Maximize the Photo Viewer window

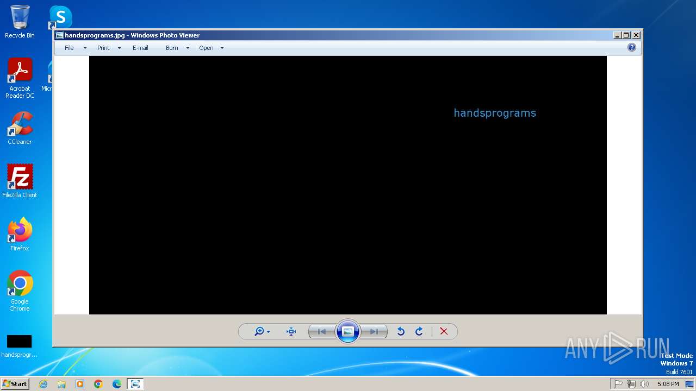coord(626,35)
